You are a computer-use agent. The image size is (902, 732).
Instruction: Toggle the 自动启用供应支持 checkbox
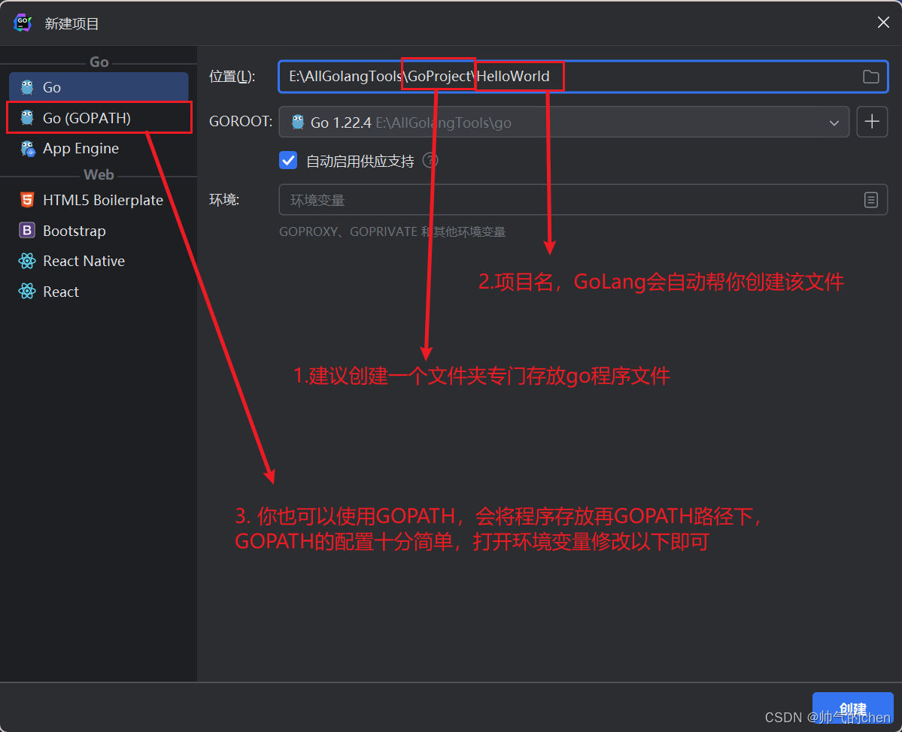(x=288, y=160)
